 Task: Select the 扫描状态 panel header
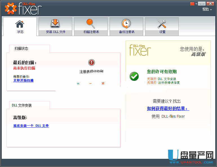point(21,48)
